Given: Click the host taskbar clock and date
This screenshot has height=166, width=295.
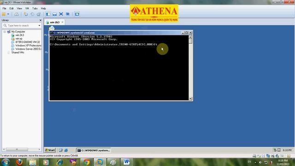Looking at the screenshot, I should [283, 162].
